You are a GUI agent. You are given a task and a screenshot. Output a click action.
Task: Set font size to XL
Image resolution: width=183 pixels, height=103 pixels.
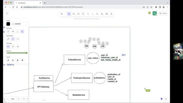click(x=22, y=31)
